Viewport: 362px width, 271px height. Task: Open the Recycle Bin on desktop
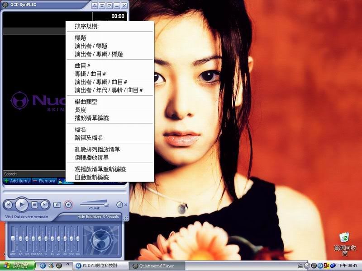pos(344,238)
